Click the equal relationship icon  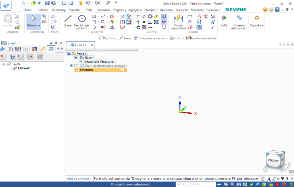144,22
